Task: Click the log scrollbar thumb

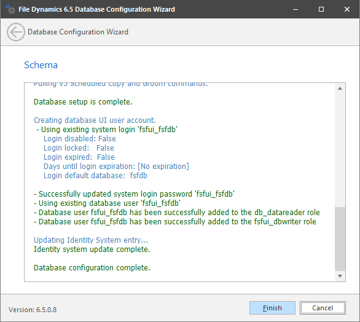Action: point(340,239)
